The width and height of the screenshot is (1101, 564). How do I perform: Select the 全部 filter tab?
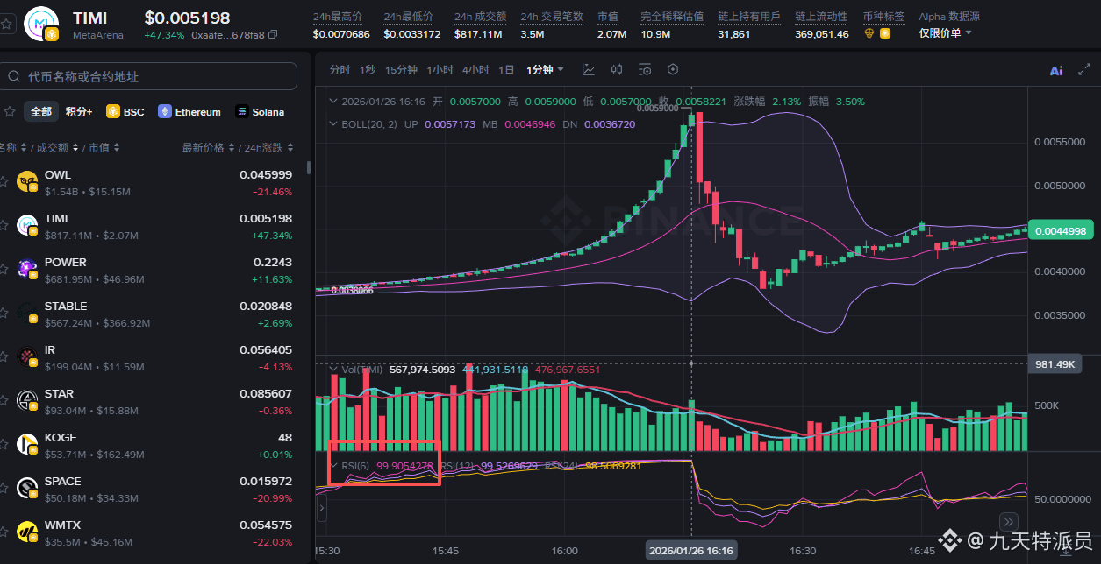(41, 111)
